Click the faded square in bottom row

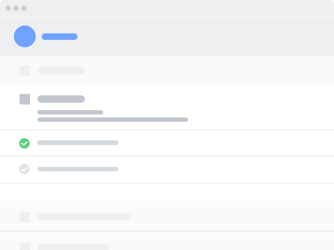[25, 246]
